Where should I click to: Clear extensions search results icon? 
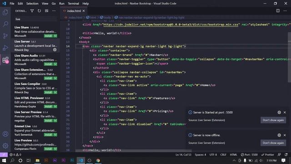point(46,11)
